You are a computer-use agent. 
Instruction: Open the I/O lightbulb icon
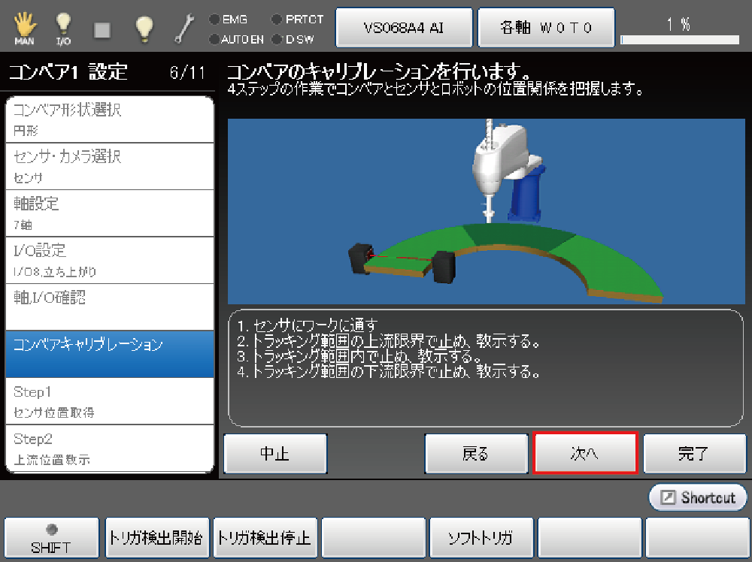point(64,28)
